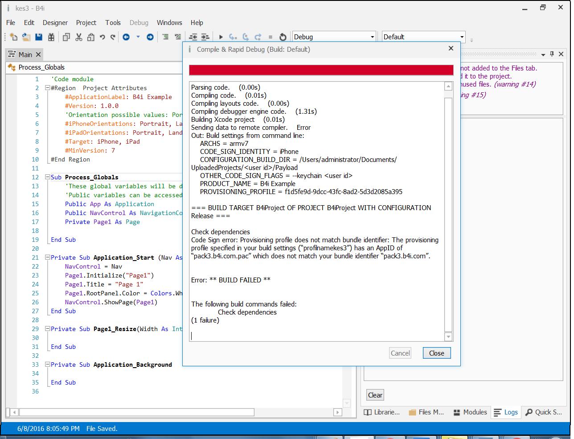This screenshot has width=574, height=439.
Task: Click the Undo arrow icon
Action: point(102,37)
